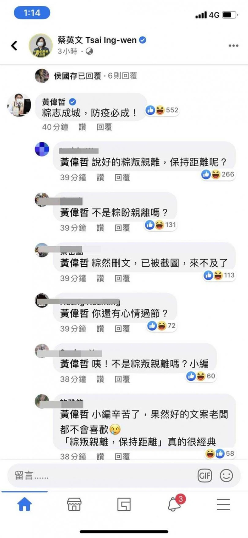Open the square groups icon in bottom bar

click(x=124, y=504)
